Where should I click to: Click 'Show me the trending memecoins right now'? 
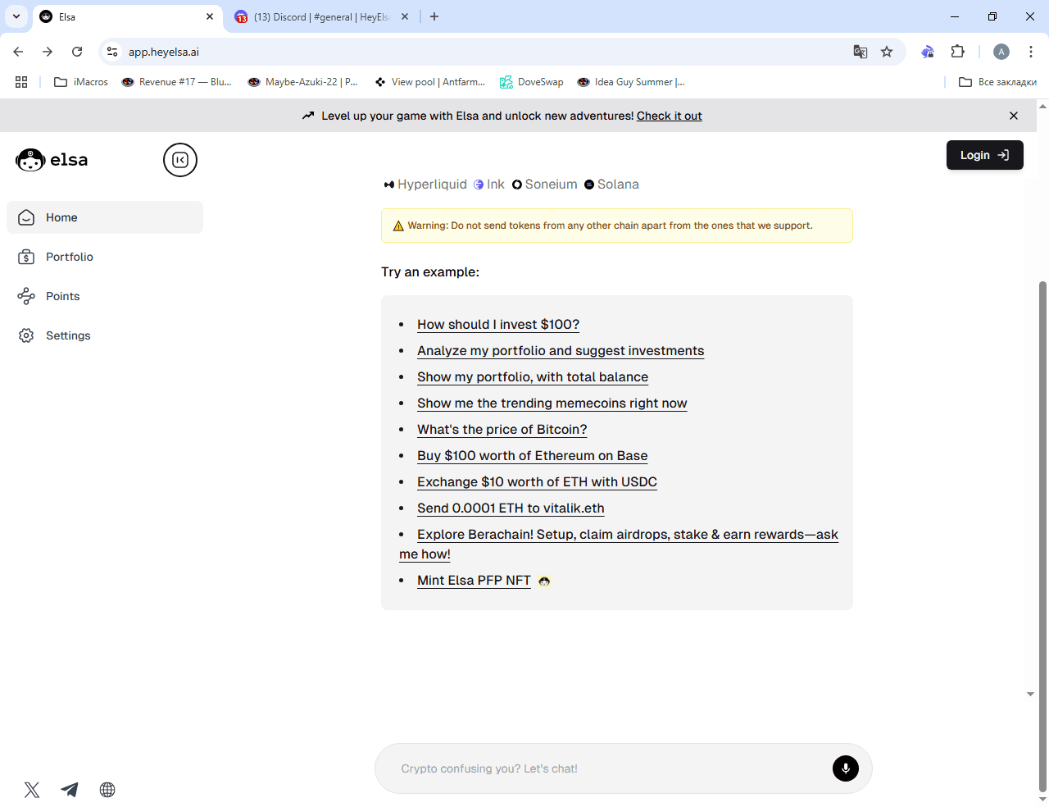click(x=552, y=403)
